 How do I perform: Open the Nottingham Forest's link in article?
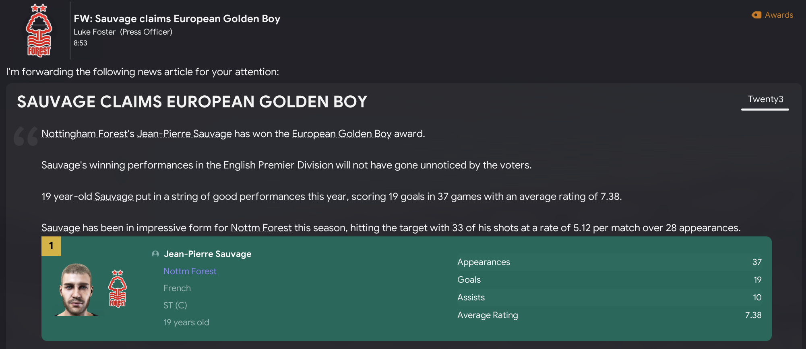tap(88, 133)
